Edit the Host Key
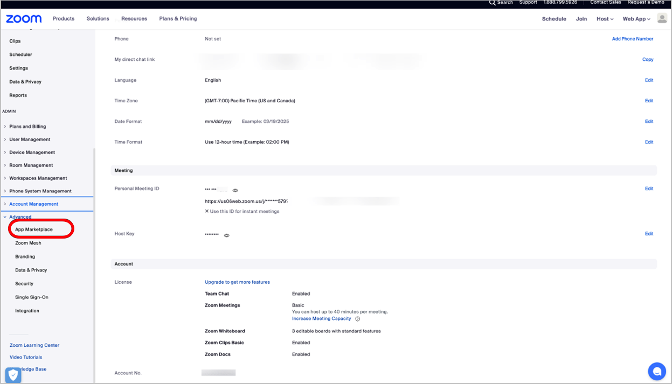The width and height of the screenshot is (672, 384). 649,234
